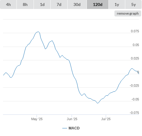
Task: Select the 5y time range tab
Action: tap(133, 4)
